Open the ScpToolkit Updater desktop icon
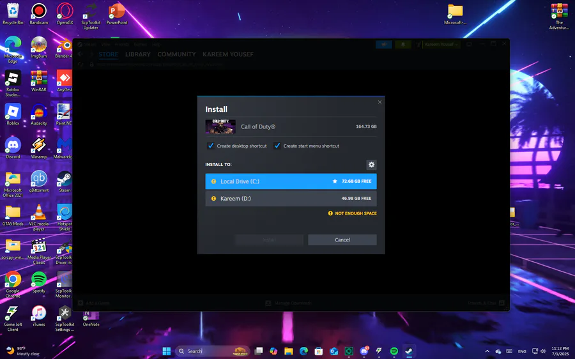The height and width of the screenshot is (359, 575). point(91,17)
